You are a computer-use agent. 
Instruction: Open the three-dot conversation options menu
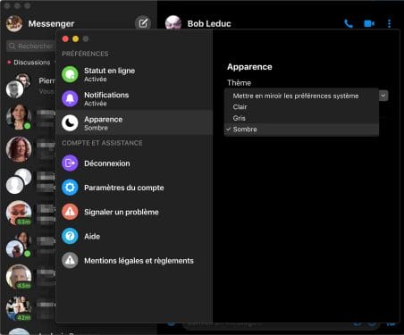click(x=389, y=23)
